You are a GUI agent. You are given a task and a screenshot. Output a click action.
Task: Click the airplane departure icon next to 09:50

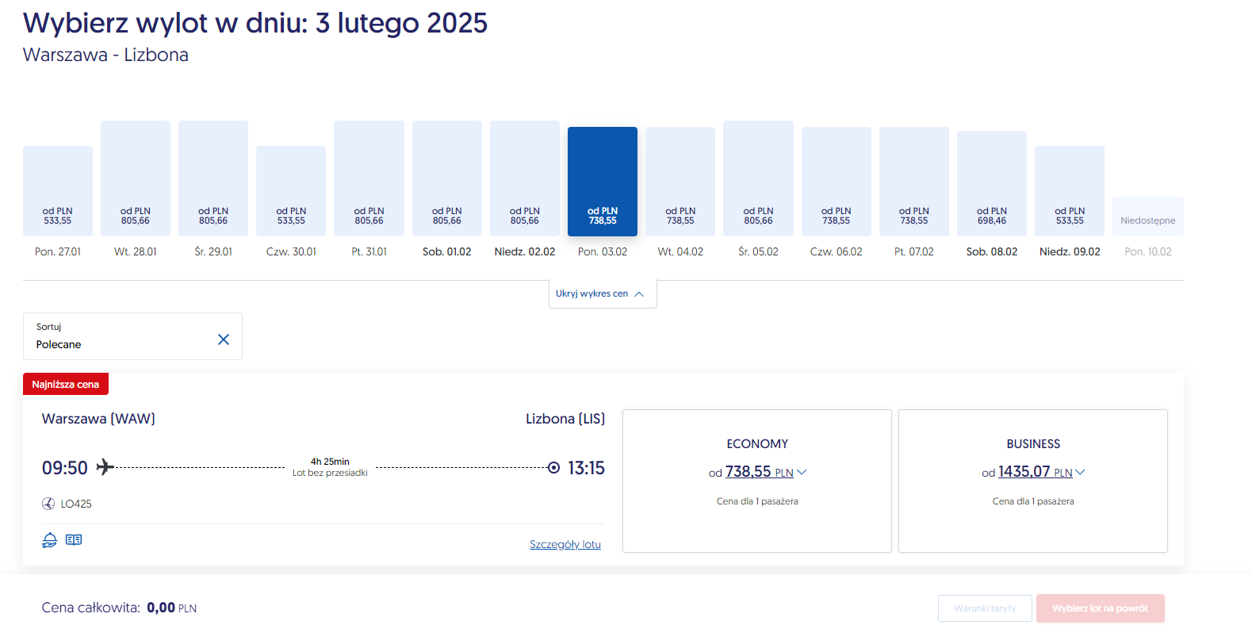point(105,467)
